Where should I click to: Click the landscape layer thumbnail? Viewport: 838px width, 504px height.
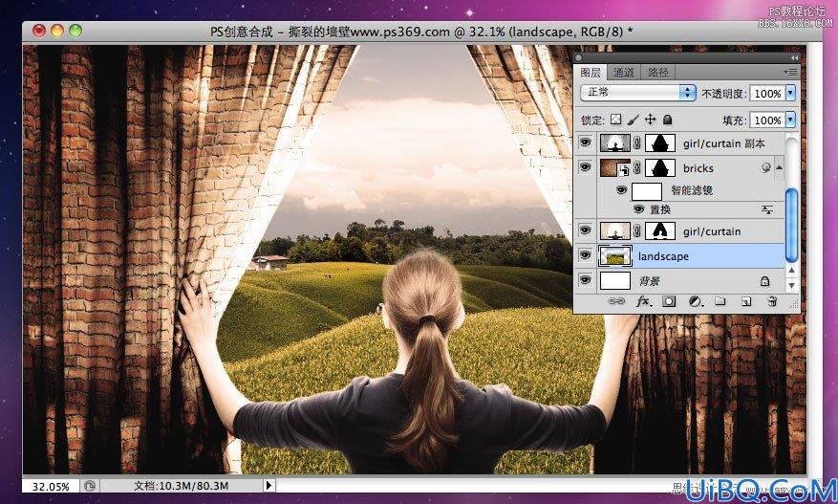coord(615,255)
